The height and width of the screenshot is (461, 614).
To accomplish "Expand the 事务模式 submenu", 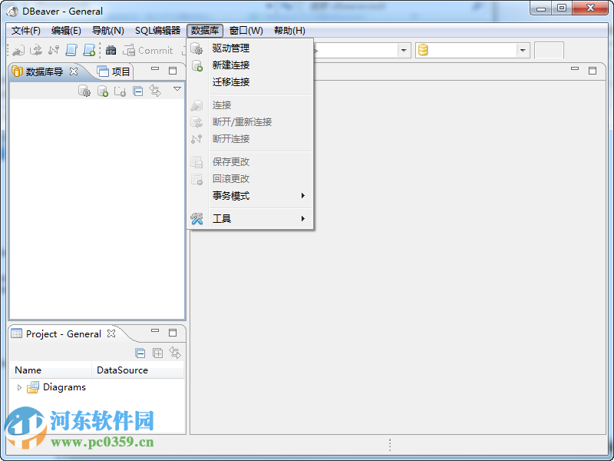I will point(233,196).
